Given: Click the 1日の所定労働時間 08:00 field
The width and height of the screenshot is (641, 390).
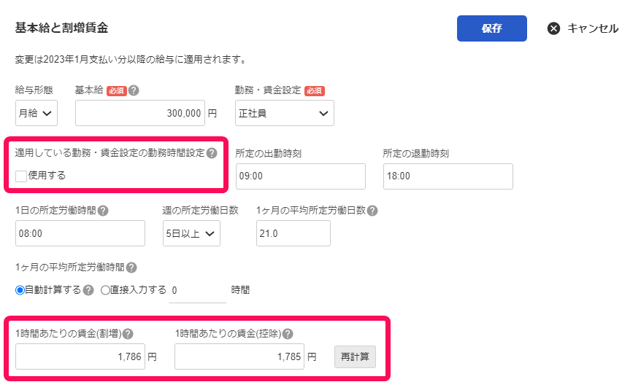Looking at the screenshot, I should pyautogui.click(x=80, y=233).
